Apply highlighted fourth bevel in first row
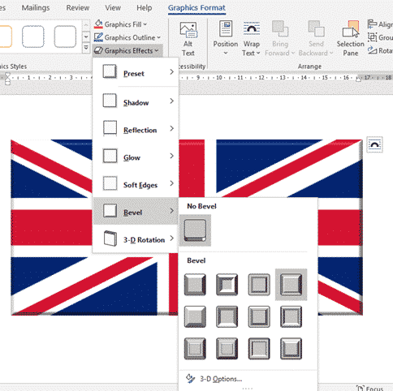 tap(292, 285)
